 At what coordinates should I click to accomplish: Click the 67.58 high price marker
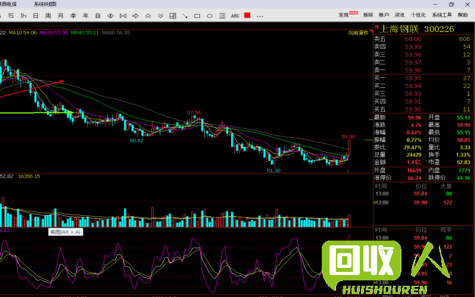click(x=194, y=113)
